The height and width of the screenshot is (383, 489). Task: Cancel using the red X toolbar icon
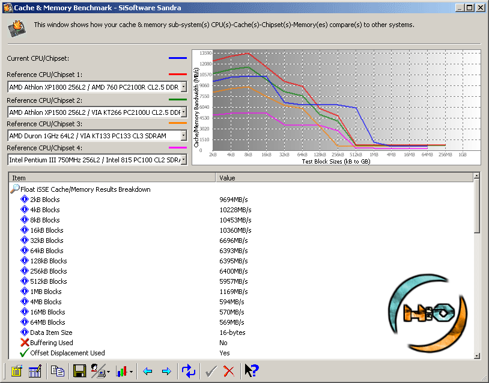coord(229,371)
